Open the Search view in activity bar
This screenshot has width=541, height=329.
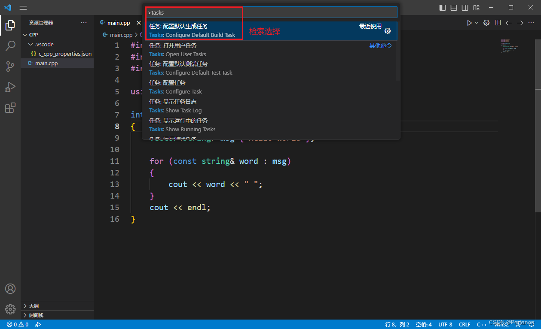[x=10, y=46]
